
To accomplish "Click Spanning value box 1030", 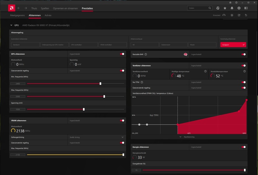I will (18, 109).
